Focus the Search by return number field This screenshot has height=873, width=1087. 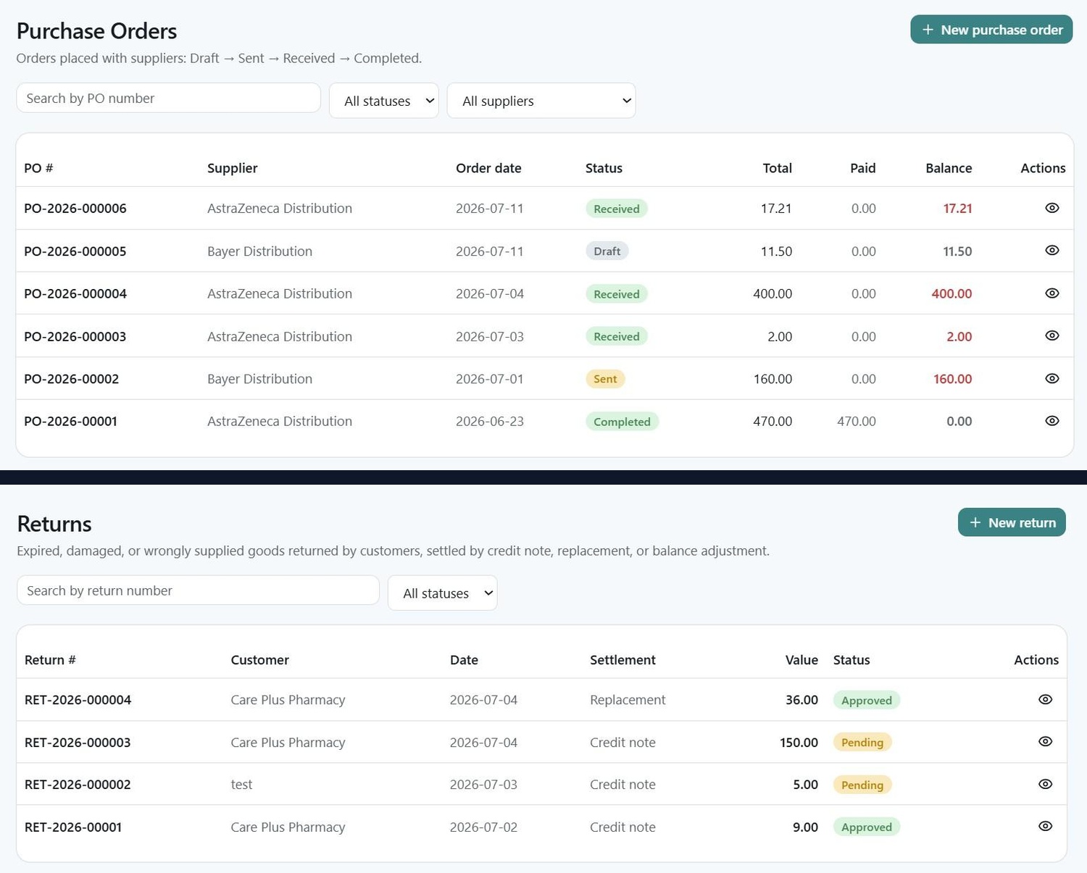click(x=198, y=590)
